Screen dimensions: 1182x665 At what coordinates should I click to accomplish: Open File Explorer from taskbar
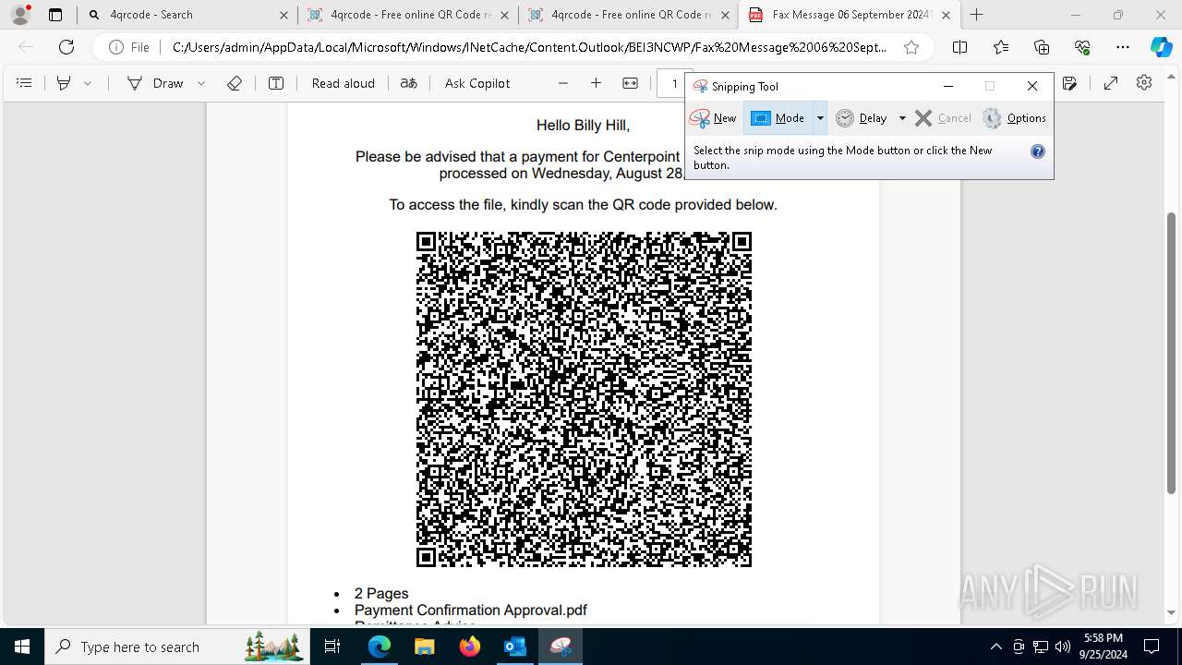pos(424,647)
